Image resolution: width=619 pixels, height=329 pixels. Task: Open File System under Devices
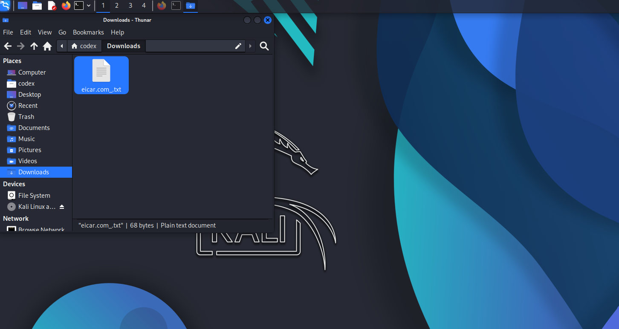(36, 196)
